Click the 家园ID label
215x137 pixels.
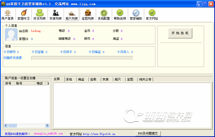(24, 39)
